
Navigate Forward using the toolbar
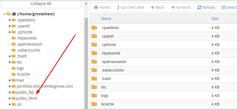[181, 7]
